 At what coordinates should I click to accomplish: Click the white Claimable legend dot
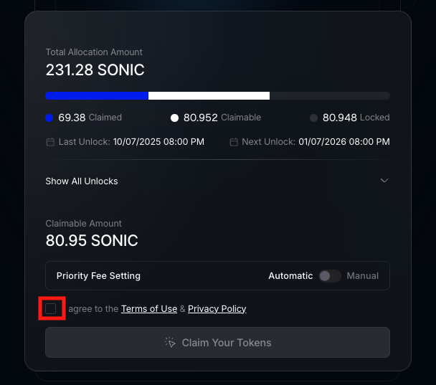click(x=174, y=118)
